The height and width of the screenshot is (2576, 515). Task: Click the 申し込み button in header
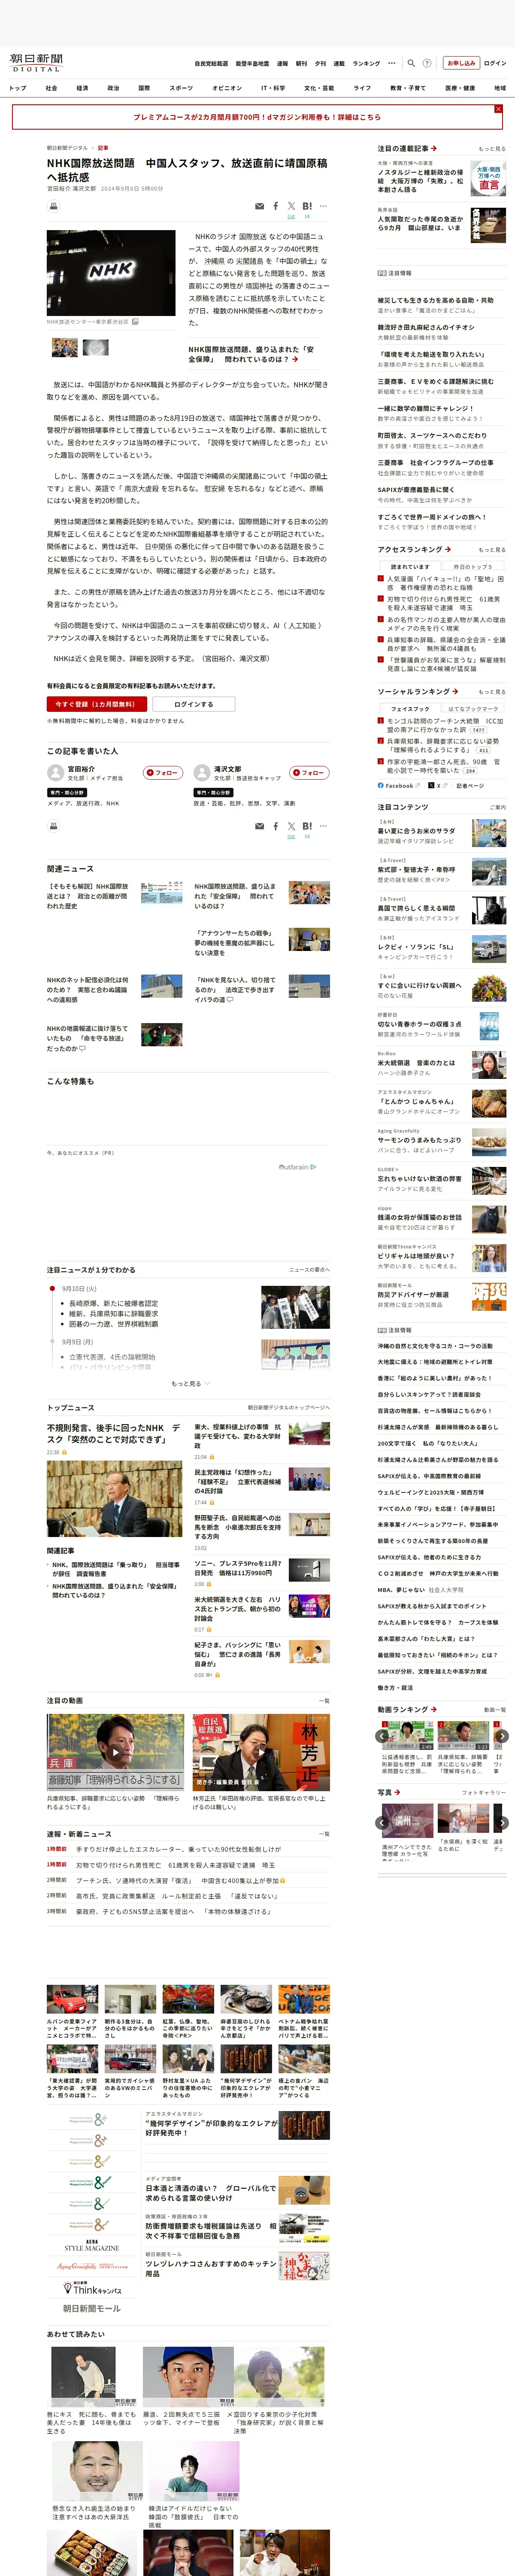(x=461, y=63)
